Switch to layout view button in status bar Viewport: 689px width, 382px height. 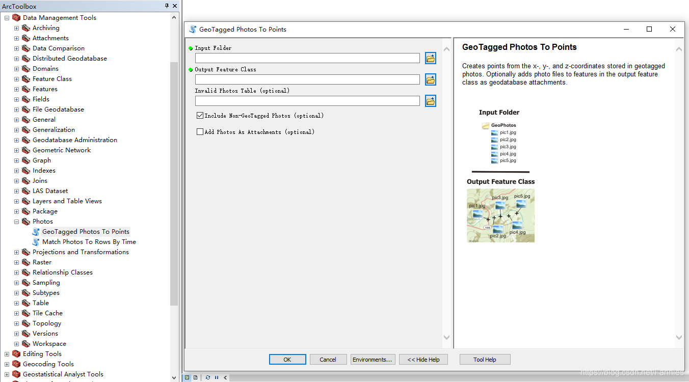tap(196, 377)
